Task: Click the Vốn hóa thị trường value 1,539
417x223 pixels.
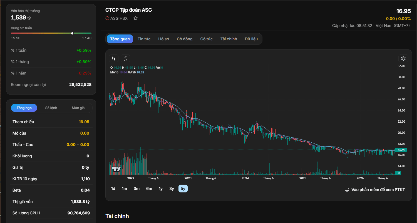Action: pos(18,18)
